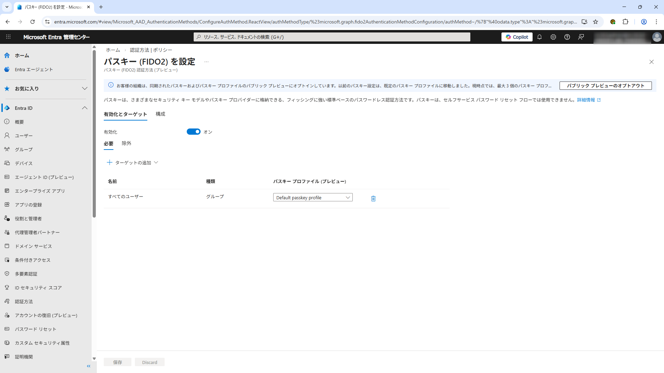Expand ターゲットの追加 dropdown

coord(133,163)
